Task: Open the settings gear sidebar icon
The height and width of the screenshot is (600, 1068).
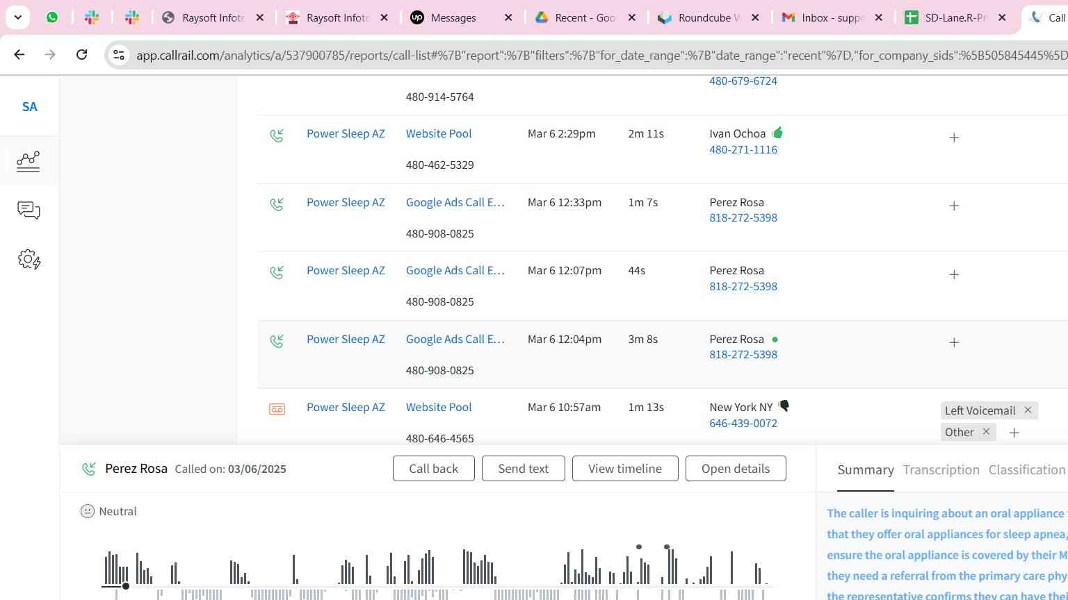Action: click(x=29, y=260)
